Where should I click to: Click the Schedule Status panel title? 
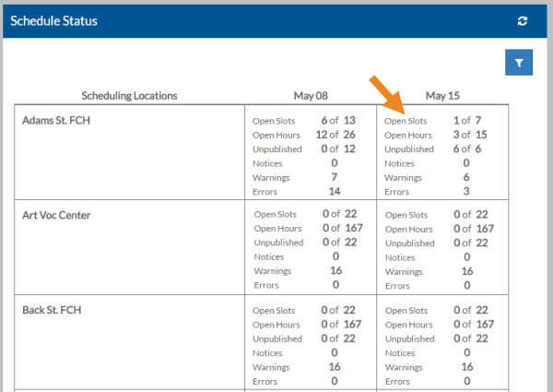tap(53, 20)
